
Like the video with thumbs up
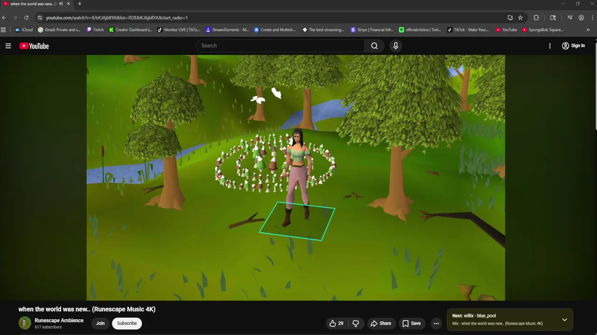(336, 323)
